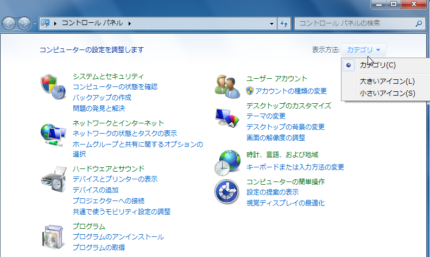This screenshot has width=430, height=257.
Task: Close the Control Panel window
Action: (x=414, y=4)
